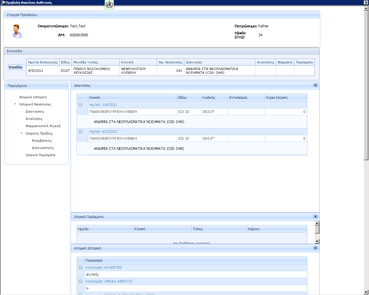Viewport: 369px width, 295px height.
Task: Click Πορίσματα column header
Action: point(304,62)
